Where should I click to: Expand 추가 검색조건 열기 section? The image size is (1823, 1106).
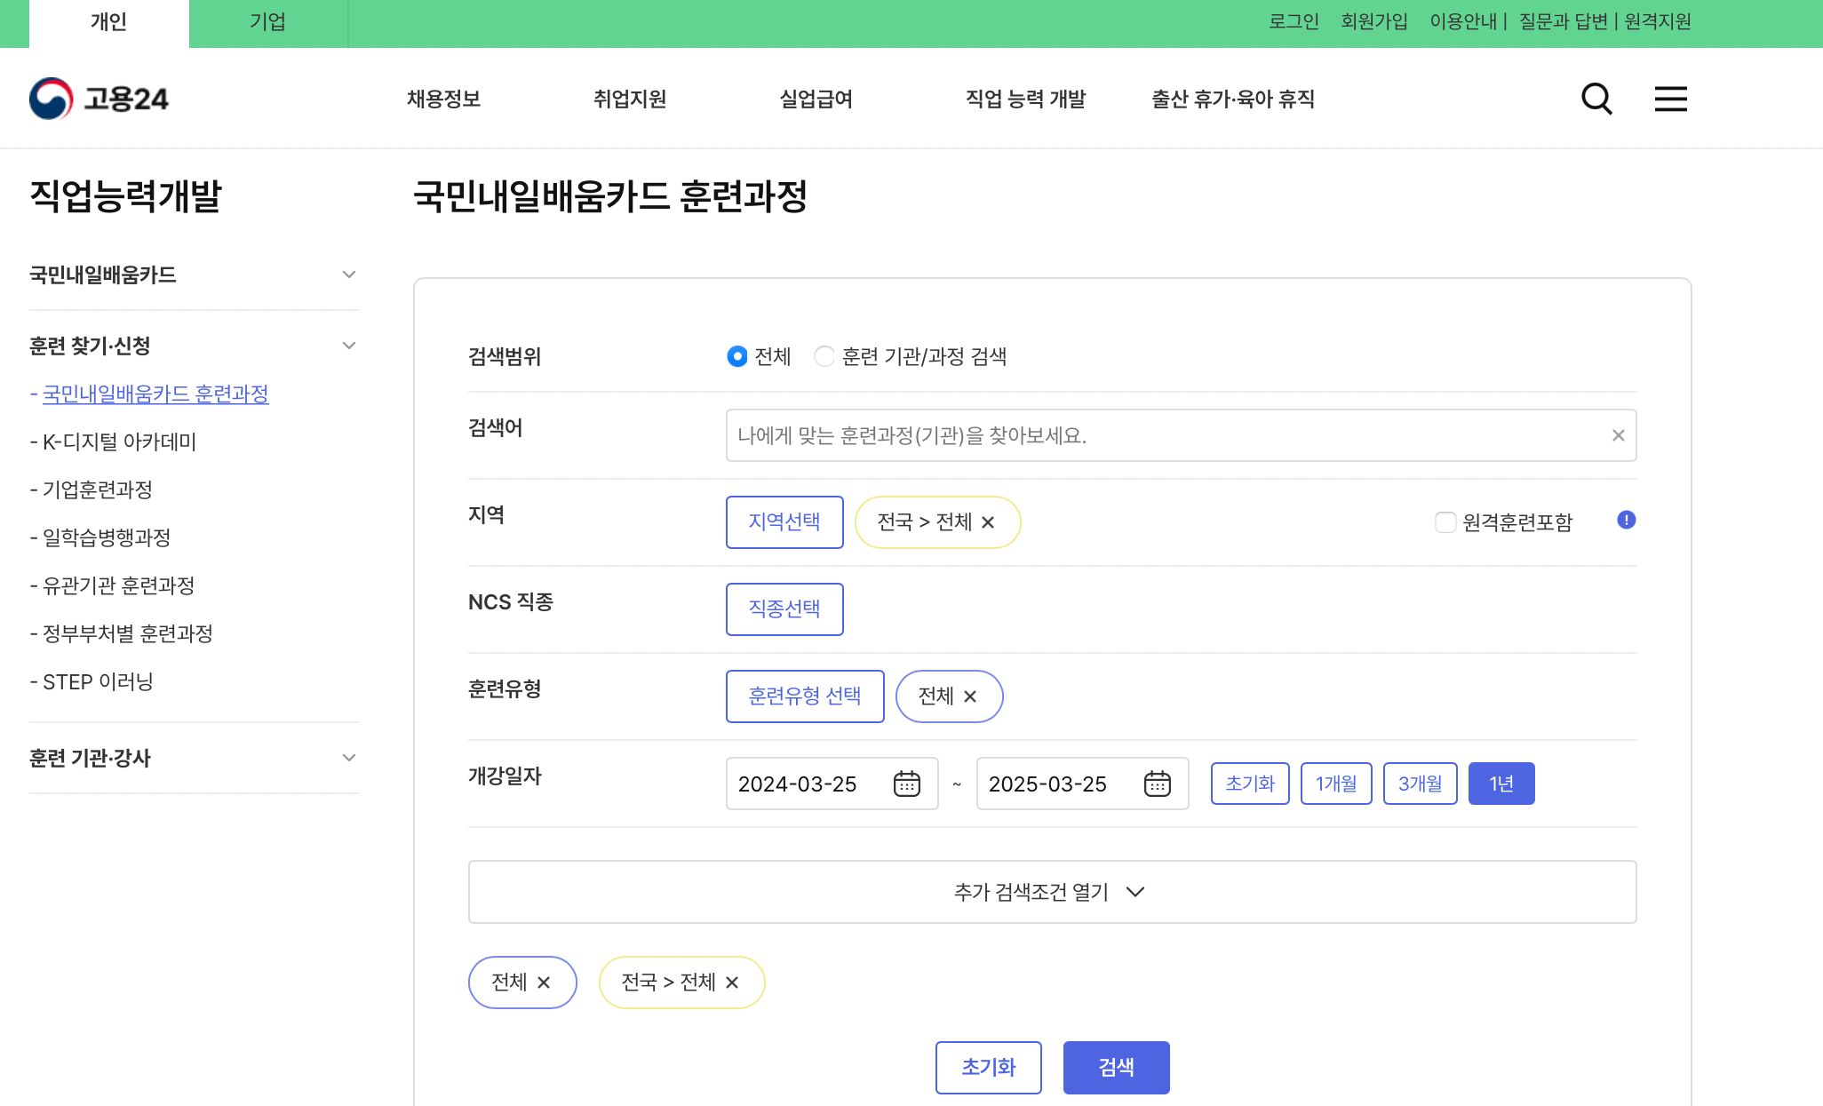tap(1052, 892)
